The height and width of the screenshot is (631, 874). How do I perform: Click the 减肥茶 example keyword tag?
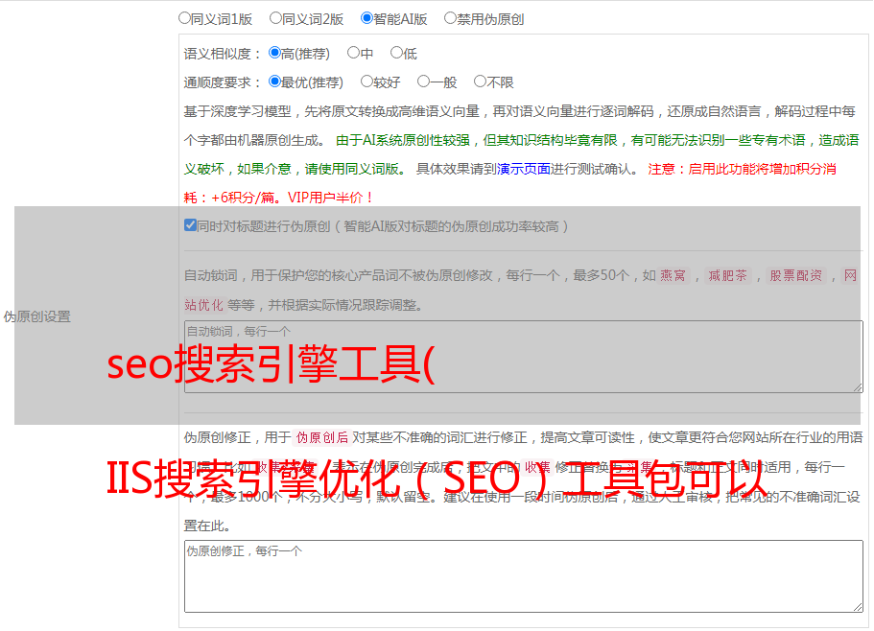[727, 275]
